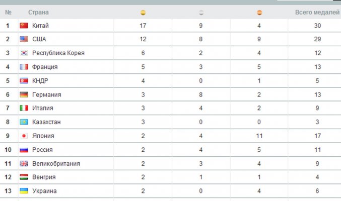The height and width of the screenshot is (201, 341).
Task: Click the silver medal column icon
Action: (x=201, y=13)
